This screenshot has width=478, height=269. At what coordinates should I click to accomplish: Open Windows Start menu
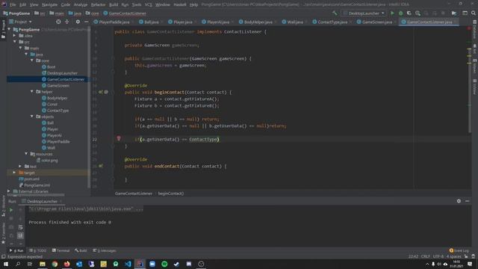pyautogui.click(x=6, y=264)
